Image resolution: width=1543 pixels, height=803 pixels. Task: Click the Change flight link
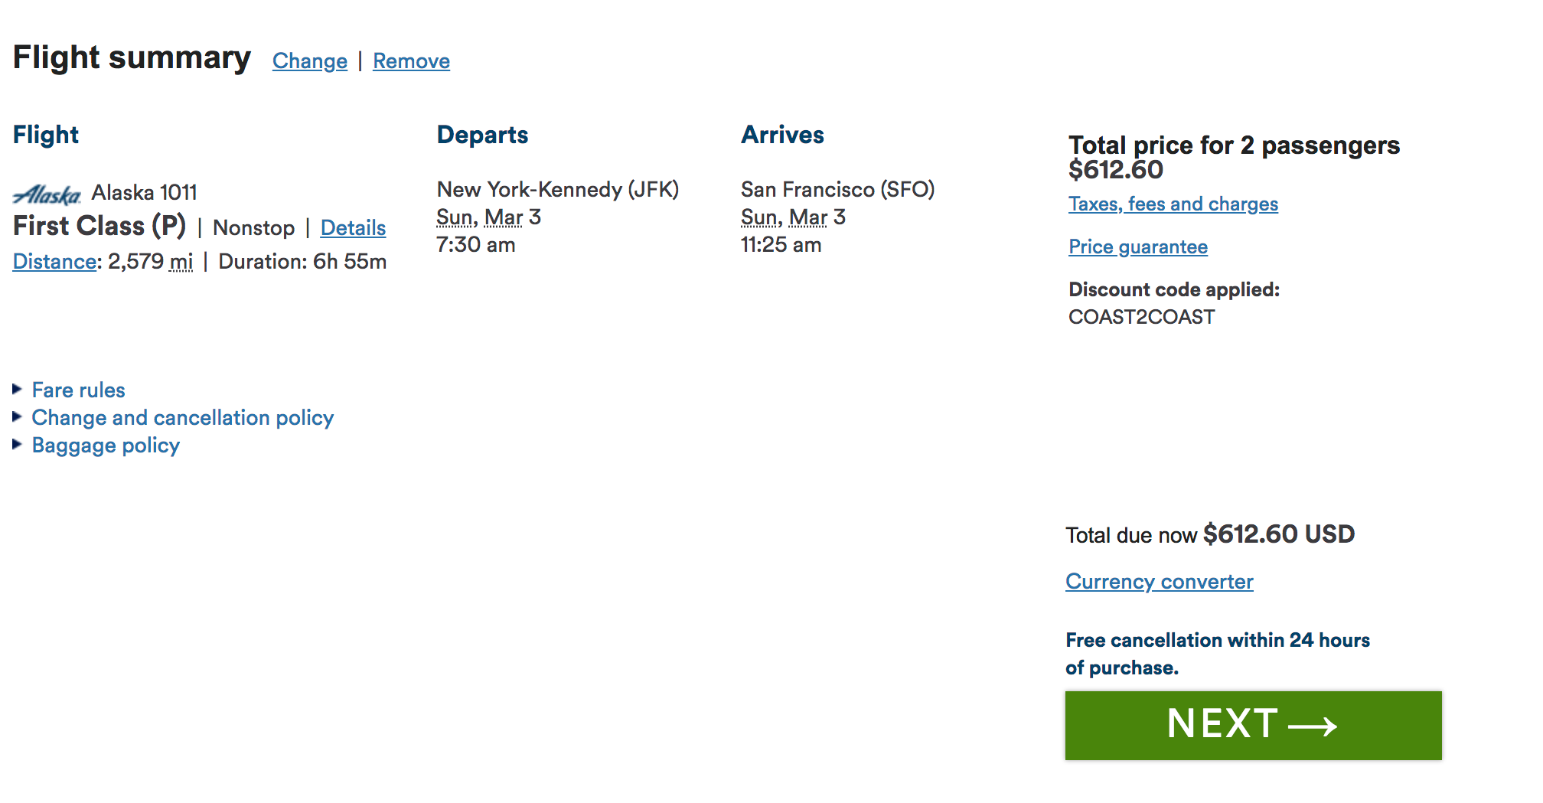tap(309, 61)
